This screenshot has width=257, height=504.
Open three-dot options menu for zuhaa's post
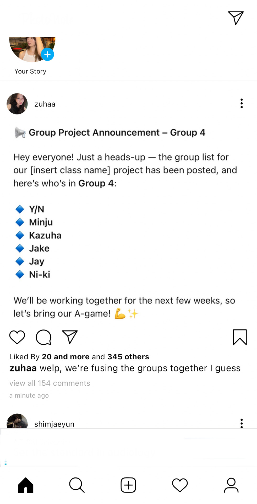click(242, 103)
